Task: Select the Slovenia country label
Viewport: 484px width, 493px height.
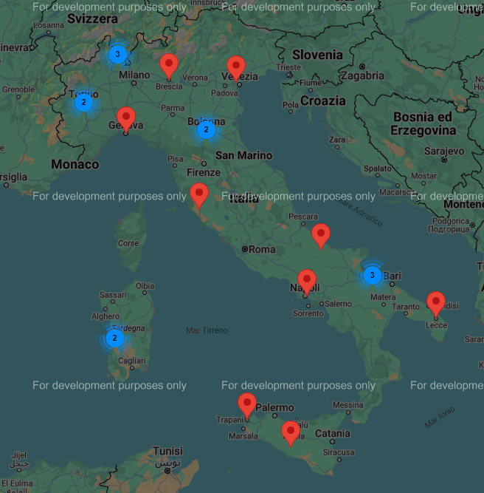Action: pyautogui.click(x=318, y=55)
